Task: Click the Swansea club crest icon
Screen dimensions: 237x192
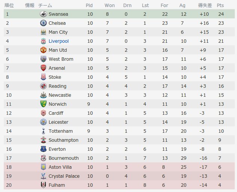Action: [43, 14]
